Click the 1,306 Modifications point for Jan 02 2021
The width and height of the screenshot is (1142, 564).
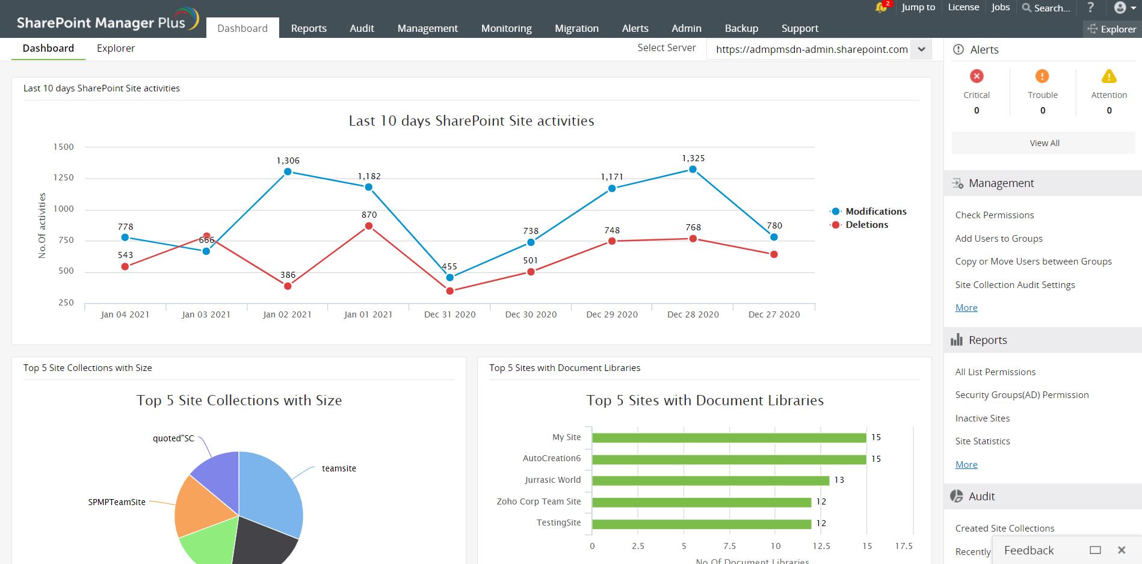pyautogui.click(x=288, y=171)
